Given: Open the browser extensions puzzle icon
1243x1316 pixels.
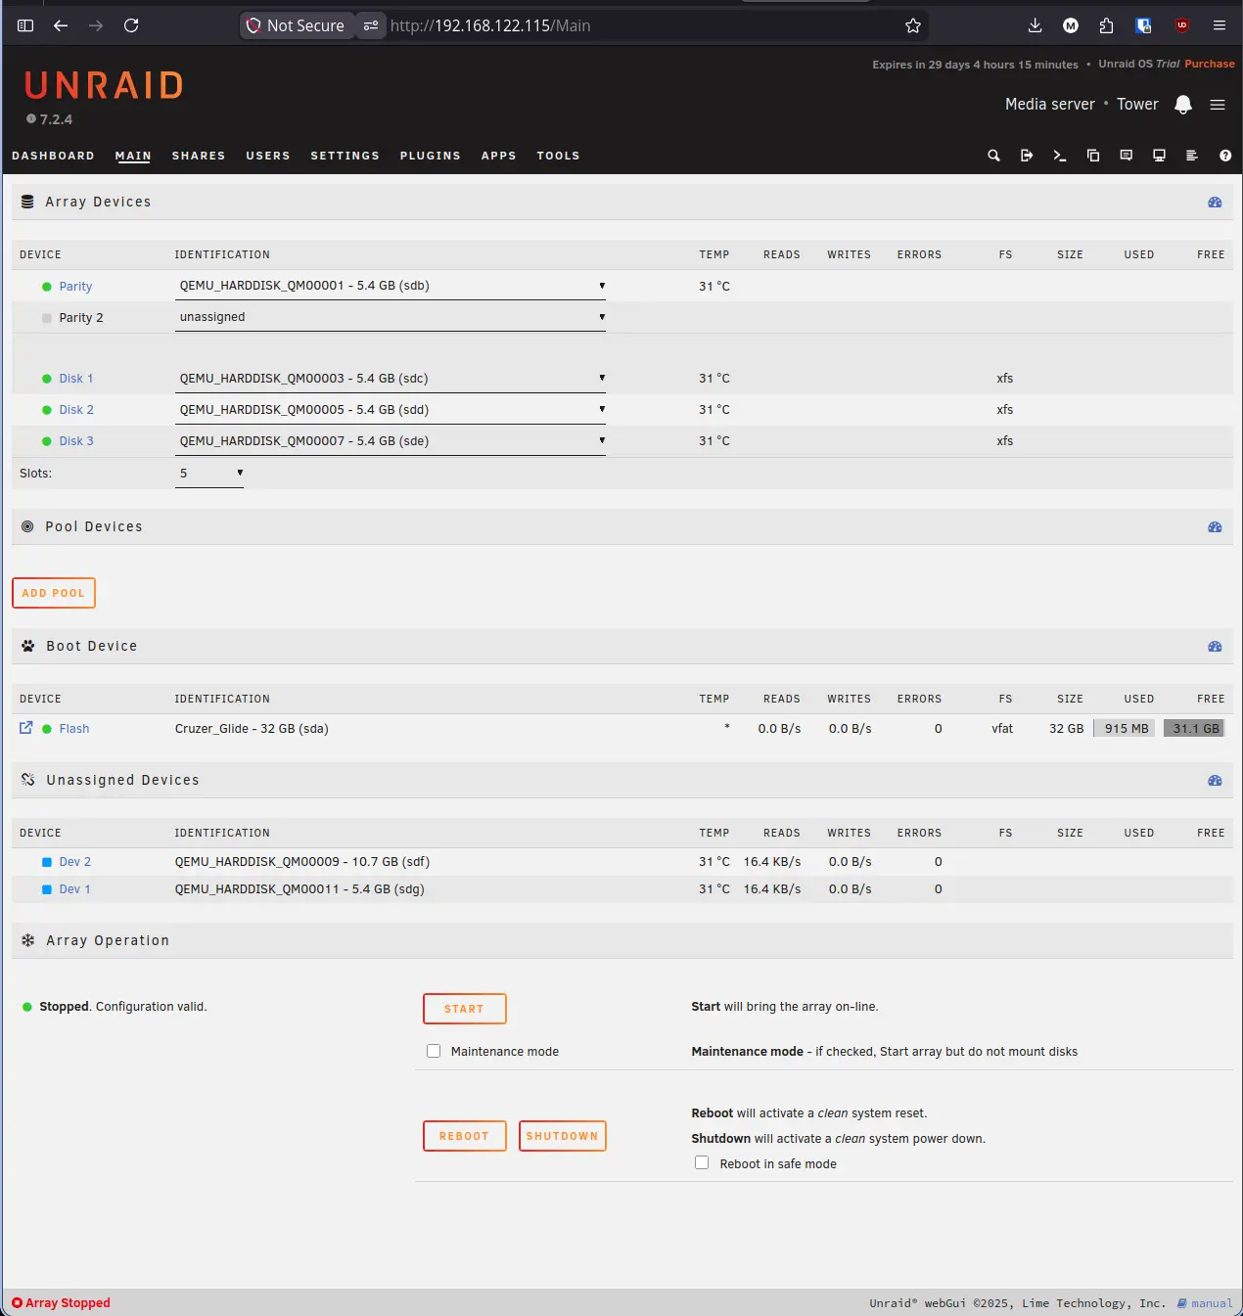Looking at the screenshot, I should click(1106, 25).
